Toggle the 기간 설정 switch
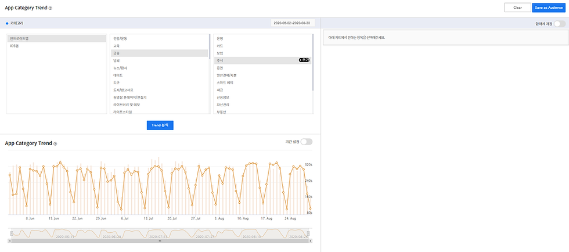Image resolution: width=569 pixels, height=252 pixels. [307, 142]
